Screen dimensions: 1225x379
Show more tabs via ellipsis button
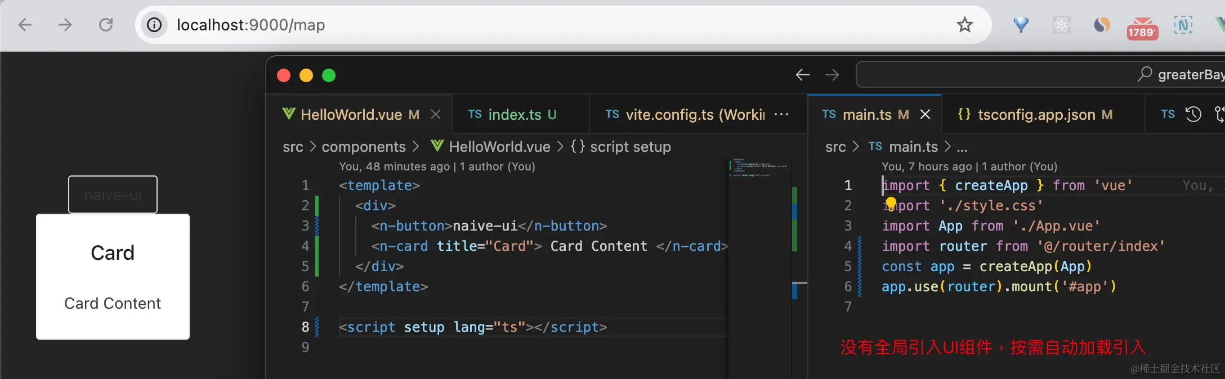pos(781,114)
